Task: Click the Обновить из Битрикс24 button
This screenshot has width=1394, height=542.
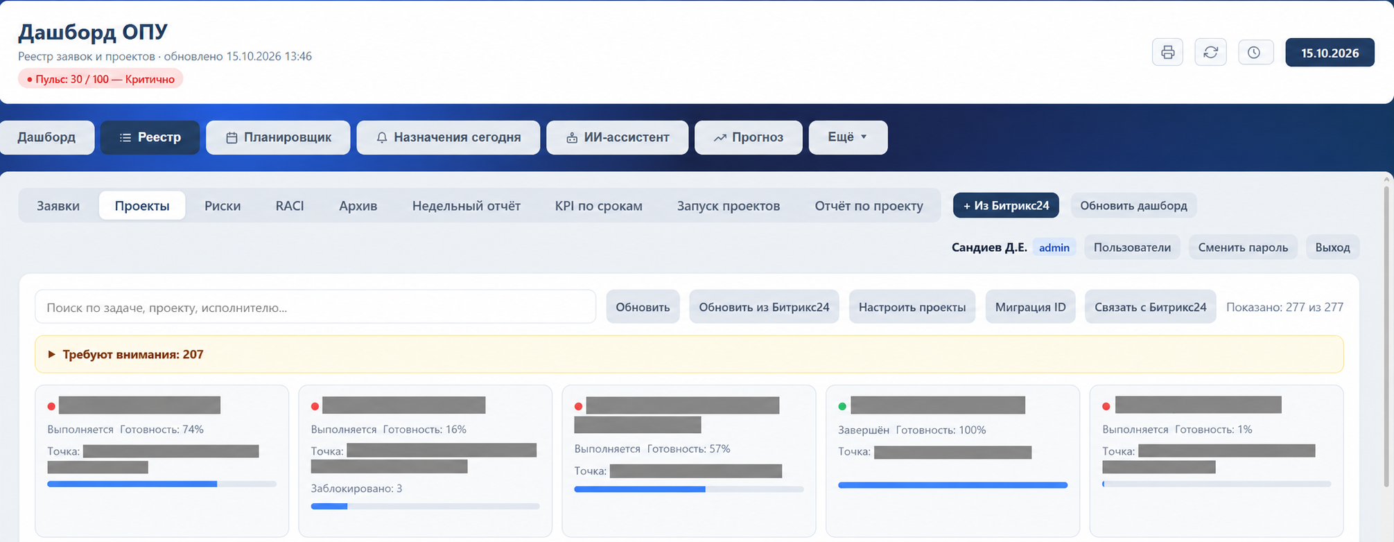Action: tap(764, 307)
